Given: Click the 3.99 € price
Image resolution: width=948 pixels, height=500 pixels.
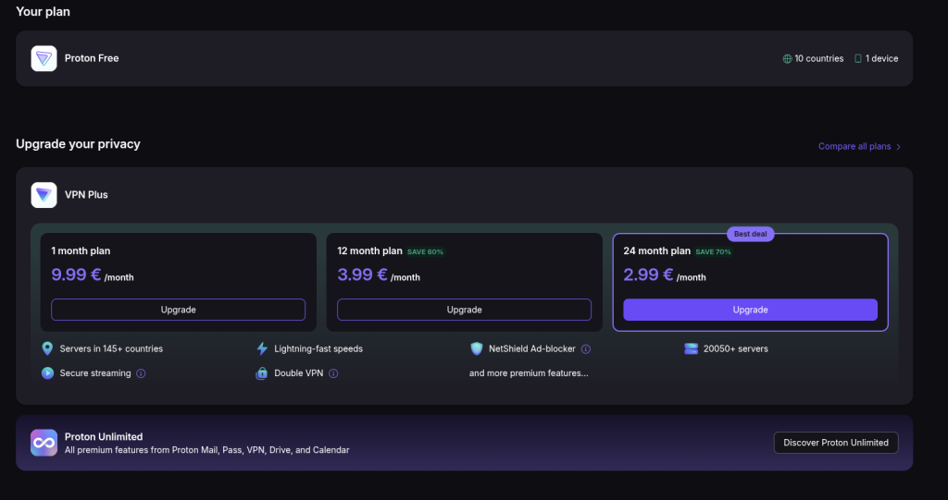Looking at the screenshot, I should coord(362,274).
